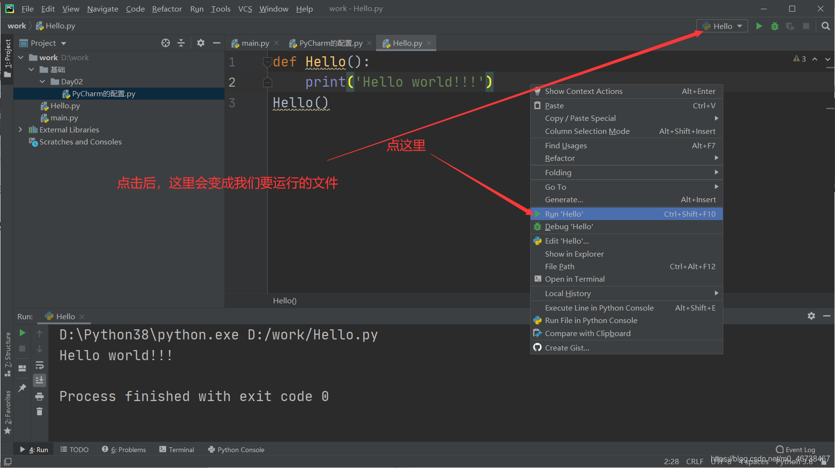The height and width of the screenshot is (468, 835).
Task: Toggle the Z: Structure side tab
Action: (x=7, y=355)
